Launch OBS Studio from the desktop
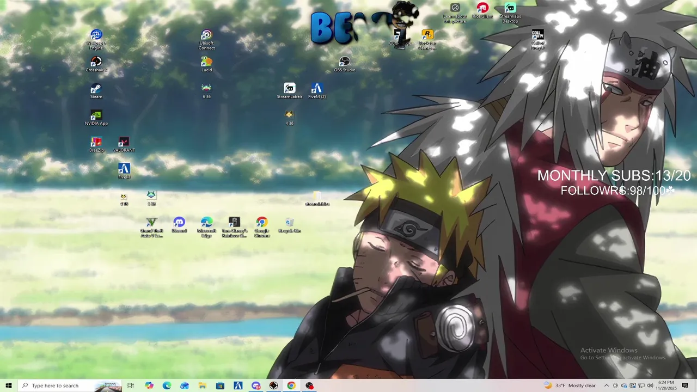The image size is (697, 392). pos(345,64)
